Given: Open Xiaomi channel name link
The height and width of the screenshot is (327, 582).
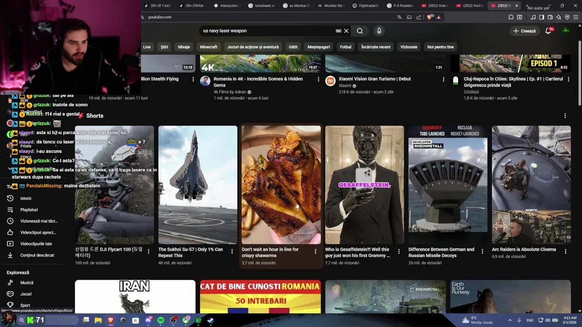Looking at the screenshot, I should [345, 85].
